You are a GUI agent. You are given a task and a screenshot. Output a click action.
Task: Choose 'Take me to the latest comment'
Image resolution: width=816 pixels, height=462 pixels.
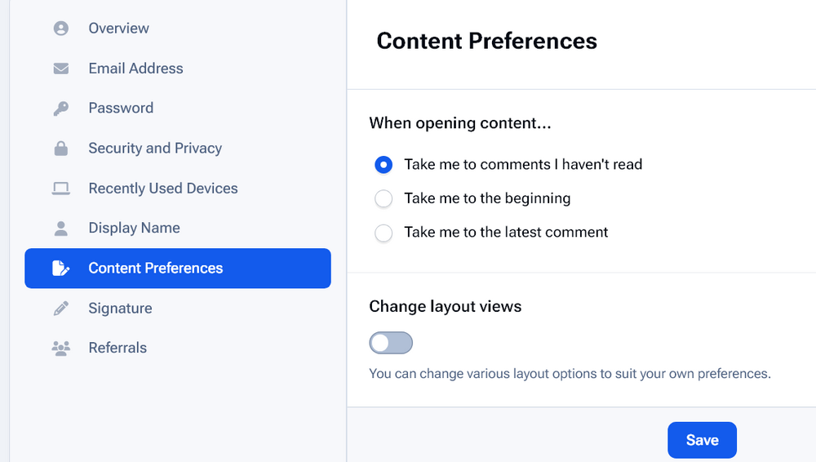tap(384, 233)
